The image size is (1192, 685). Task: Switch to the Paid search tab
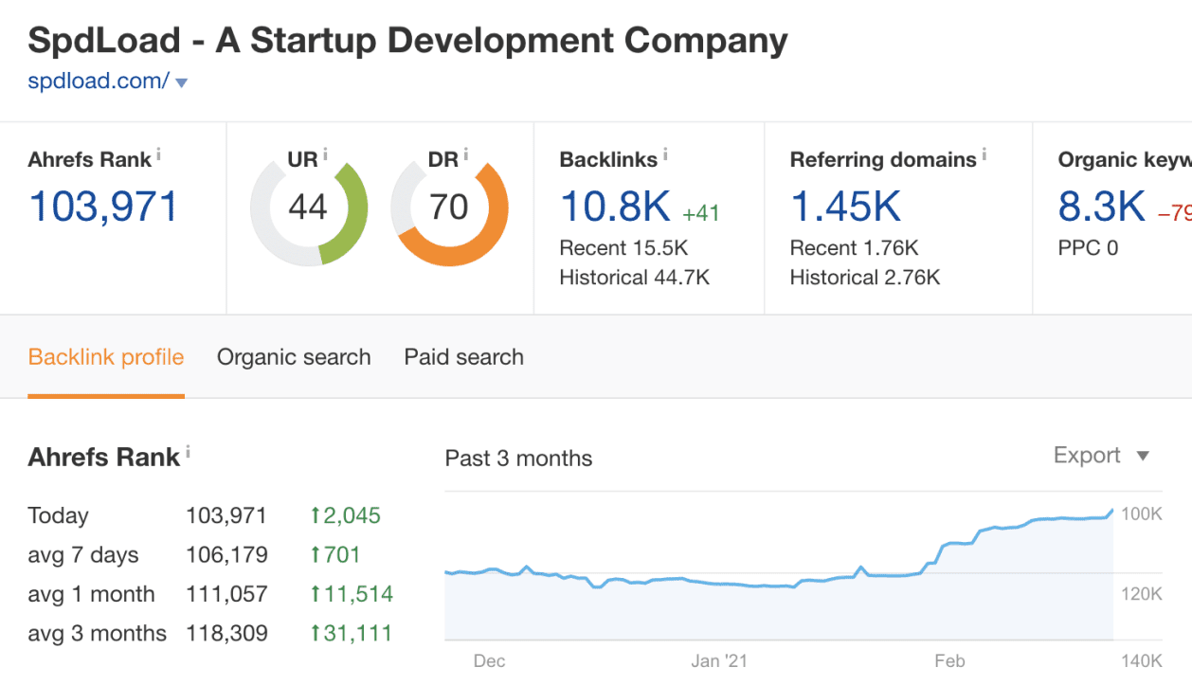463,357
